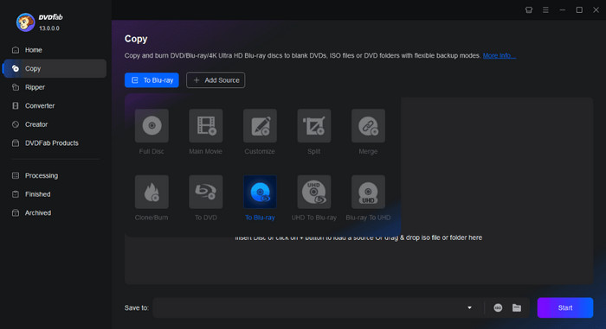Click the blue To Blu-ray mode switcher button
This screenshot has width=606, height=329.
pos(151,80)
